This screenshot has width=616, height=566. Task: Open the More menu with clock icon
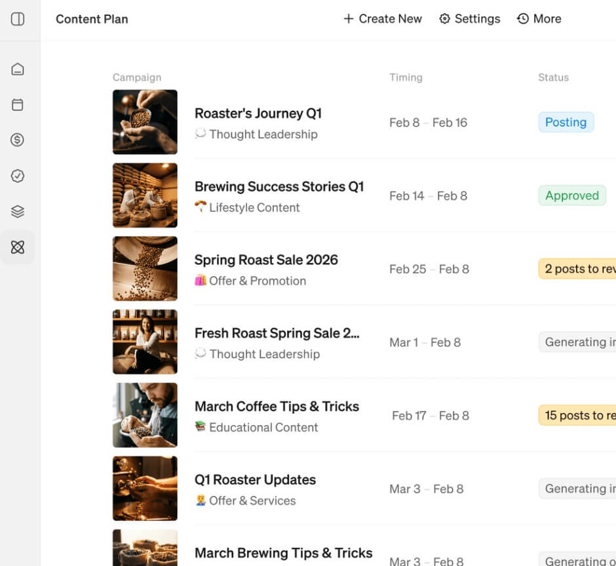coord(539,19)
